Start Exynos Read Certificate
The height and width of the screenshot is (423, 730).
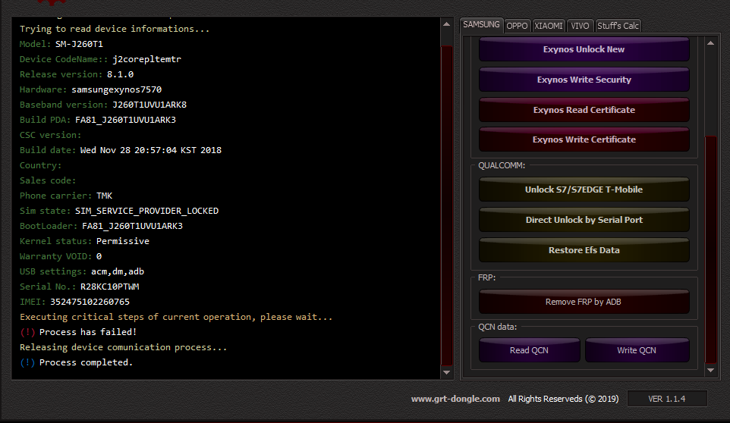(x=584, y=110)
